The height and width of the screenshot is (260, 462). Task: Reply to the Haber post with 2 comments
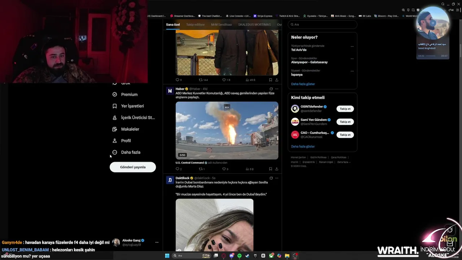[178, 169]
